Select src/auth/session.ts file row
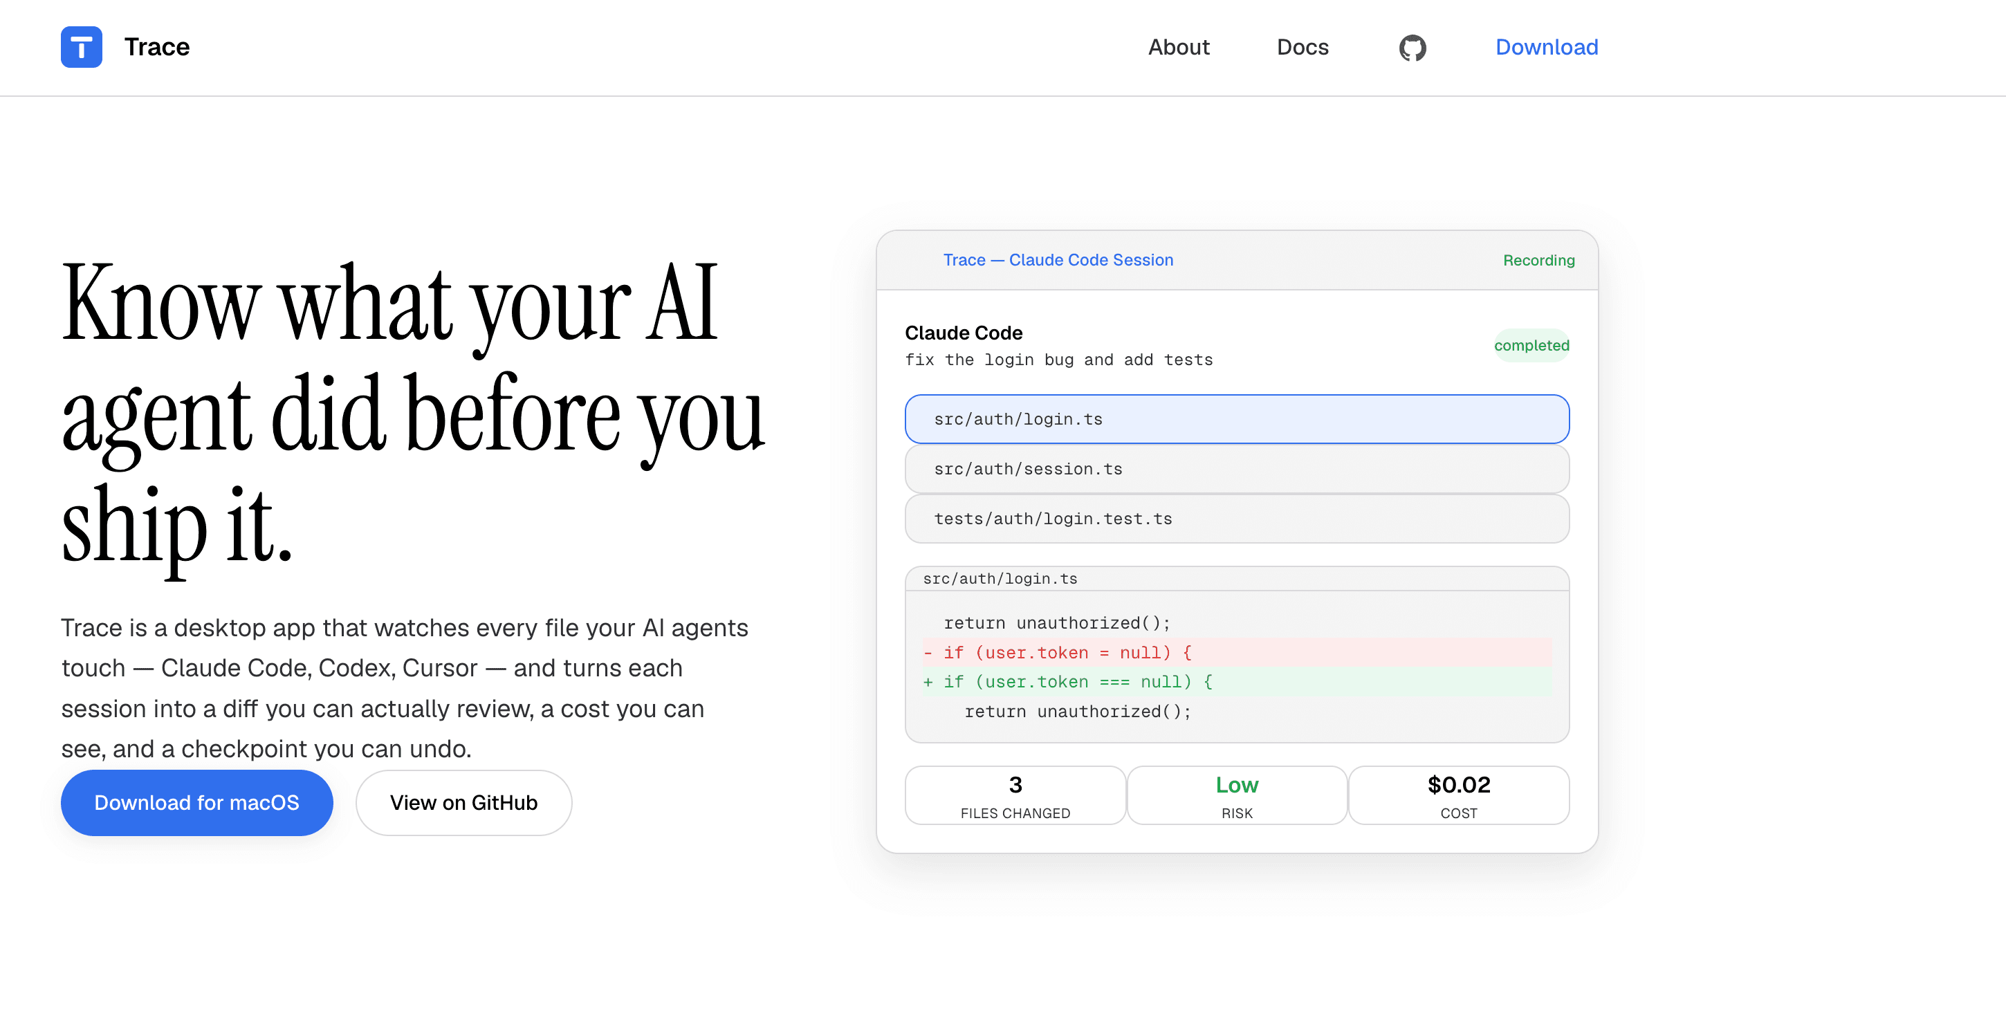Screen dimensions: 2006x1018 tap(1237, 468)
